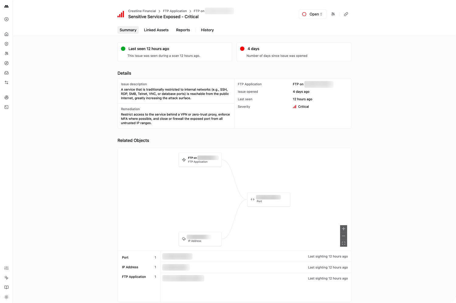Open the inbox tray sidebar icon
This screenshot has width=456, height=303.
click(x=6, y=73)
